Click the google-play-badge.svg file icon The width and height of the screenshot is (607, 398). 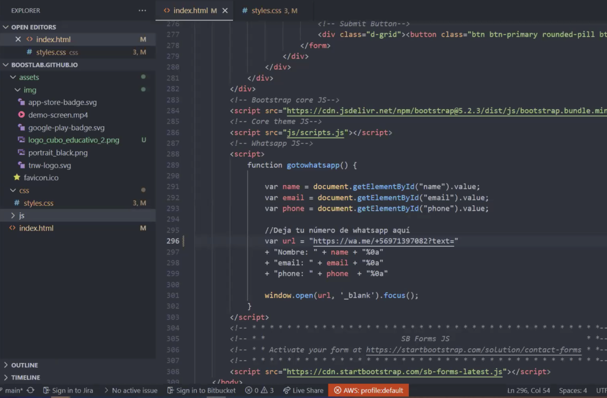tap(21, 128)
